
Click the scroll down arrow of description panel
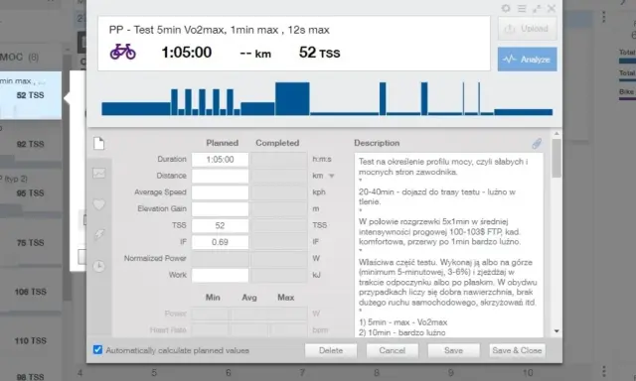pyautogui.click(x=556, y=331)
